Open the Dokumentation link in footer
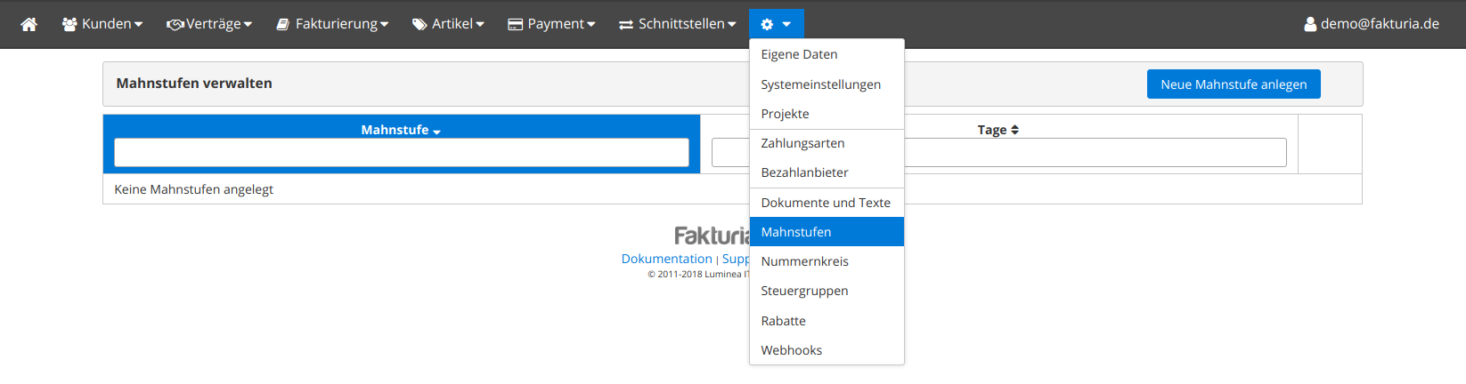Viewport: 1466px width, 384px height. pos(666,259)
